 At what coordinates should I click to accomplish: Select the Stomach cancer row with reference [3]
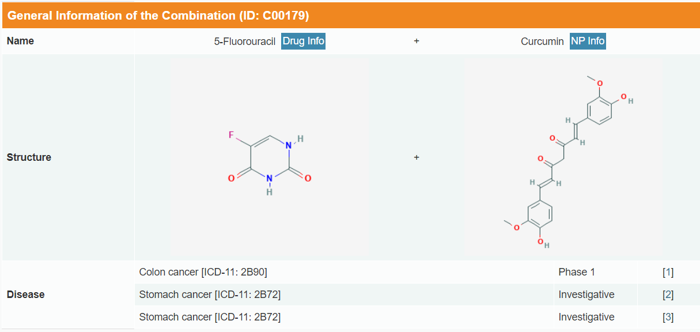coord(210,317)
